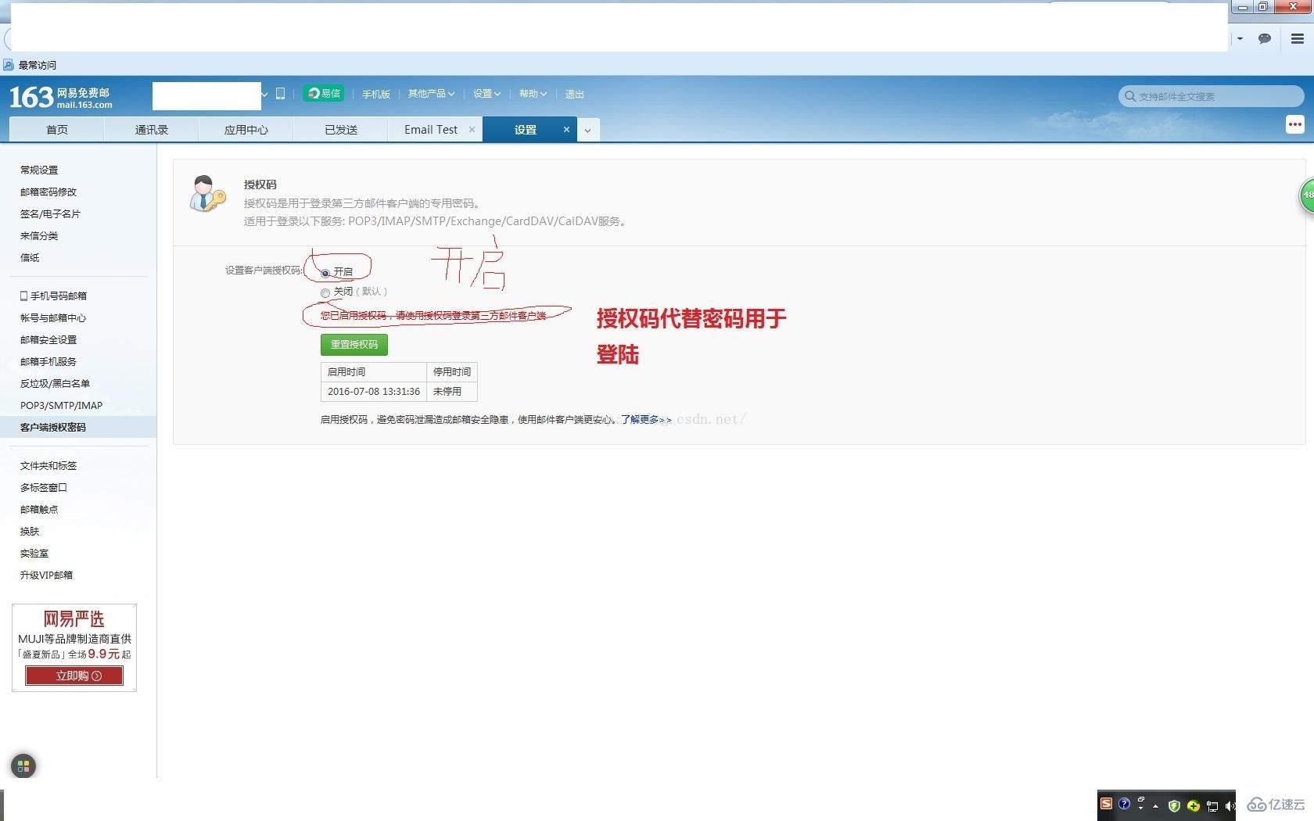This screenshot has height=821, width=1314.
Task: Open 邮箱触点 in the sidebar
Action: (39, 509)
